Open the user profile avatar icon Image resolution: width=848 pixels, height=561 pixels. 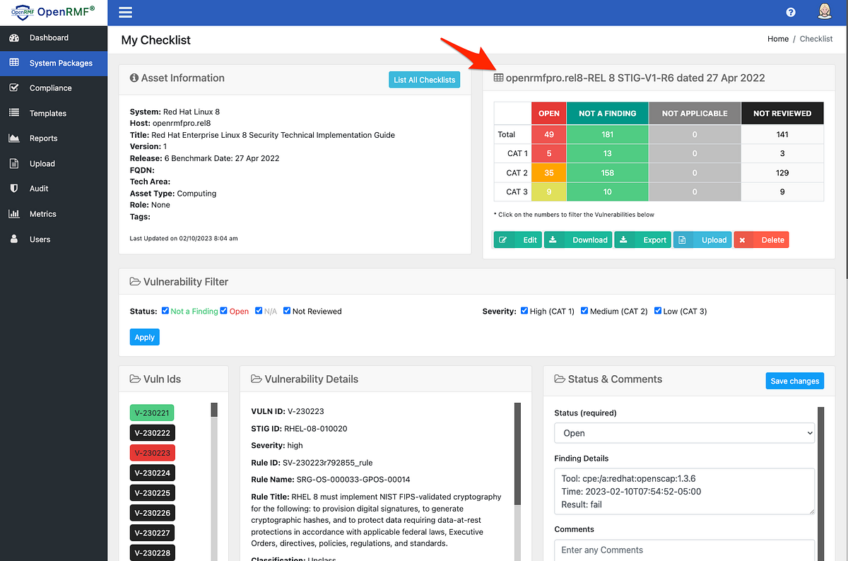[x=825, y=11]
